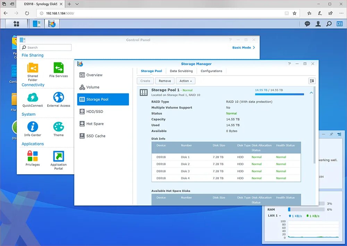Select HDD/SSD sidebar item
Screen dimensions: 347x246
coord(103,112)
